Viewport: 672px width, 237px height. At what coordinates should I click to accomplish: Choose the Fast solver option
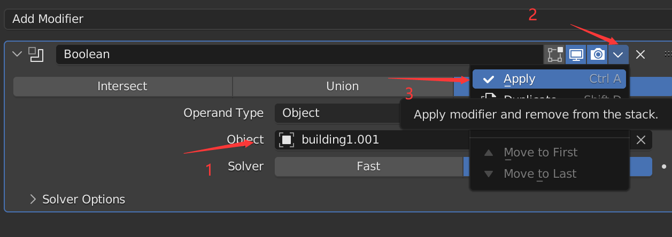click(x=368, y=167)
